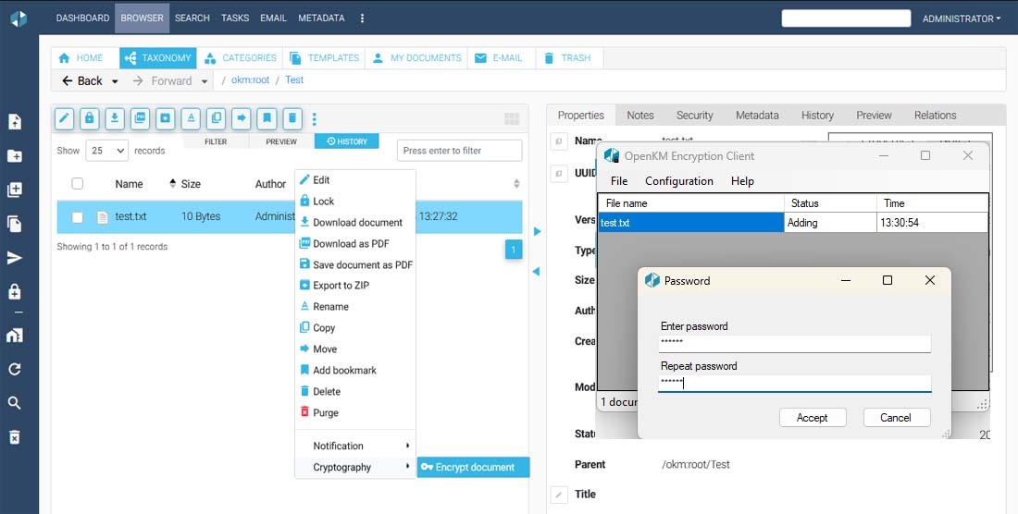The height and width of the screenshot is (514, 1018).
Task: Select Save document as PDF in context menu
Action: tap(355, 264)
